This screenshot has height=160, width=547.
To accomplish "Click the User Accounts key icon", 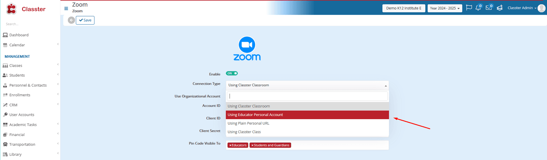I will (5, 115).
